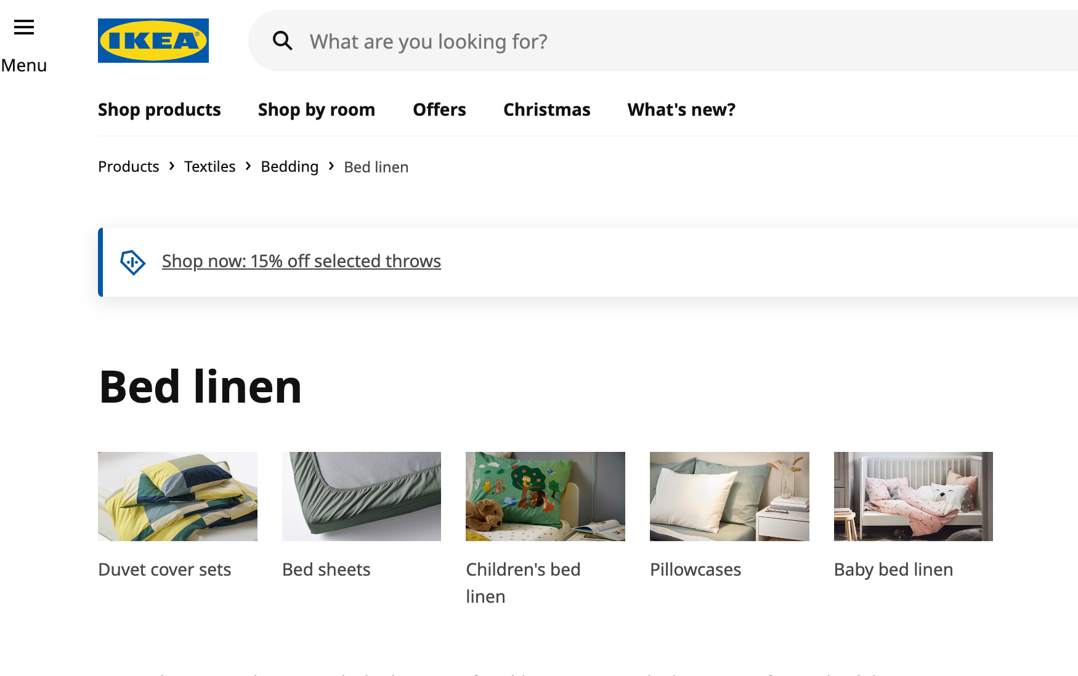
Task: Navigate to Textiles breadcrumb
Action: pos(210,167)
